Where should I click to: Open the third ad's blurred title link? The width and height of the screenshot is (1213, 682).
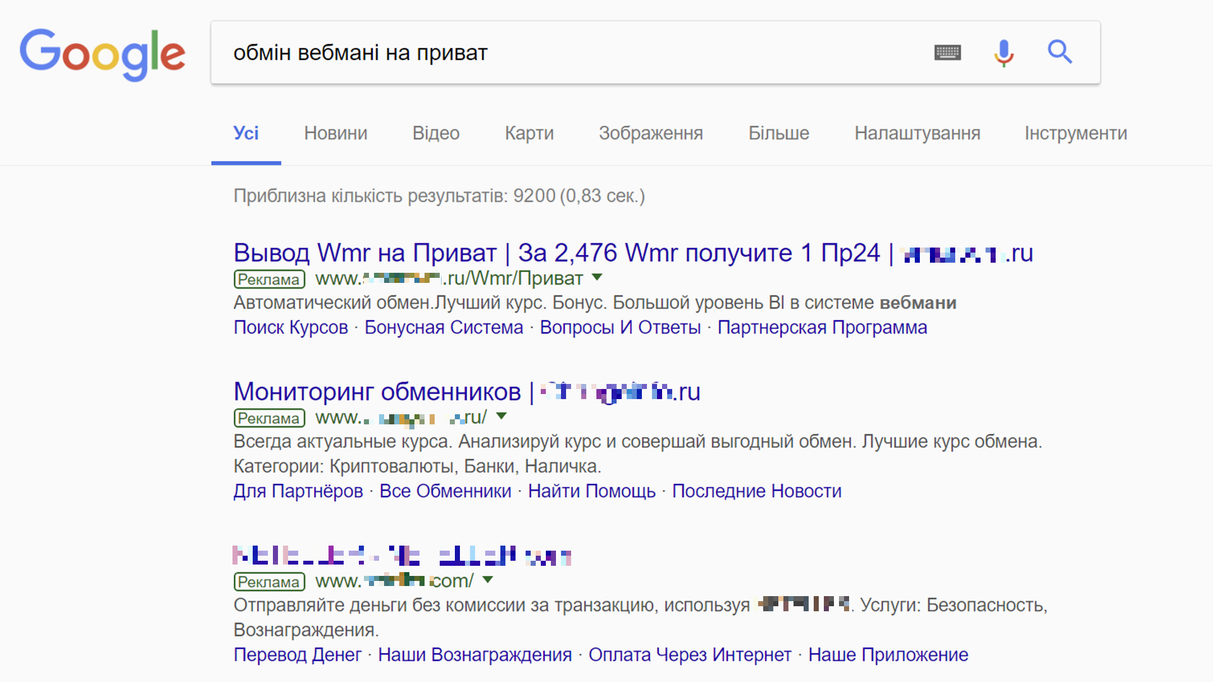coord(402,556)
